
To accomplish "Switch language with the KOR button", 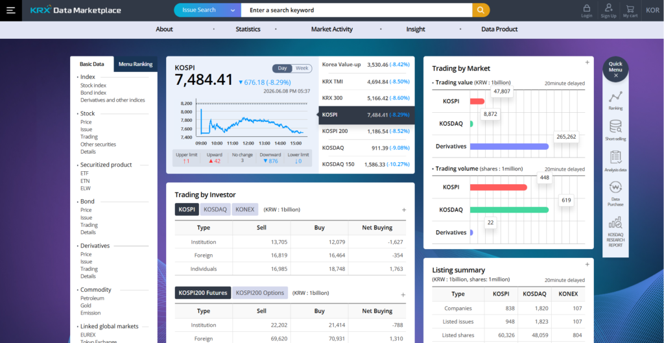I will [652, 10].
